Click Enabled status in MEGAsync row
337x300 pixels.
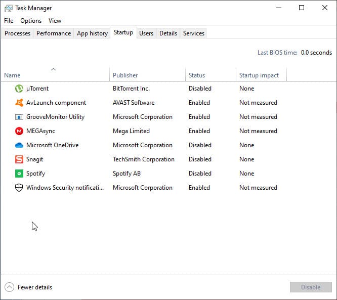click(199, 131)
